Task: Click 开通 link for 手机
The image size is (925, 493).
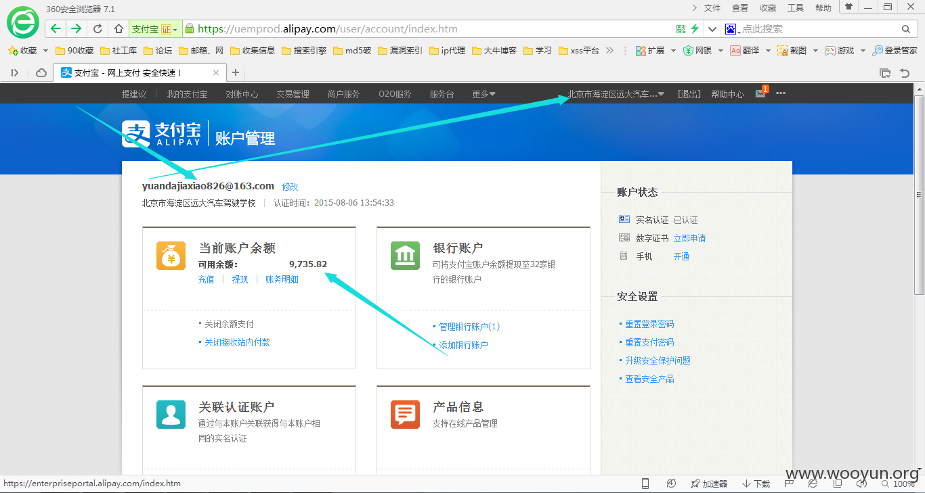Action: click(681, 256)
